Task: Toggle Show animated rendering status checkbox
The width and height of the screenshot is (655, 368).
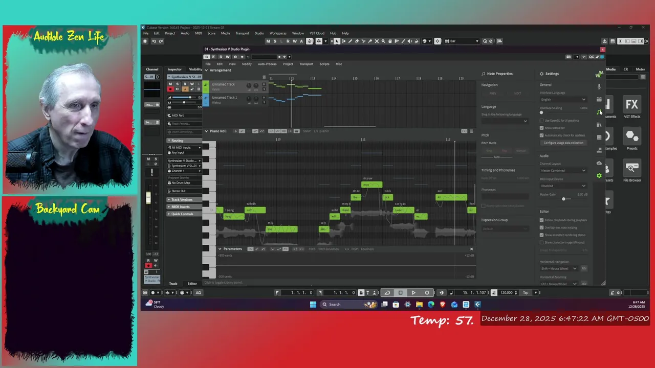Action: tap(542, 235)
